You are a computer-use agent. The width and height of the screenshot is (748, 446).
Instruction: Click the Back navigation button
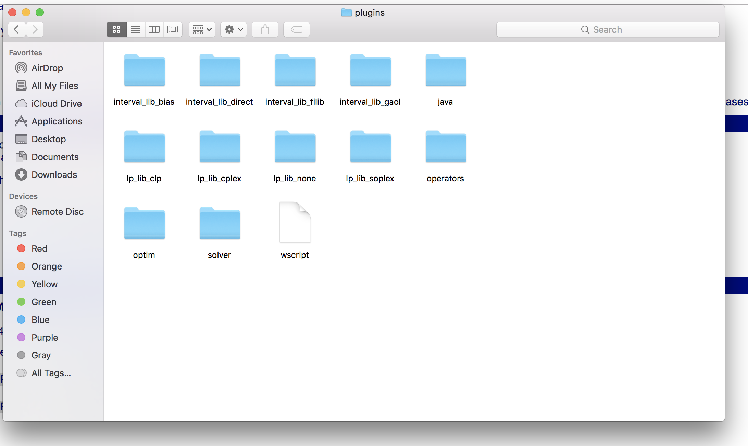tap(16, 29)
